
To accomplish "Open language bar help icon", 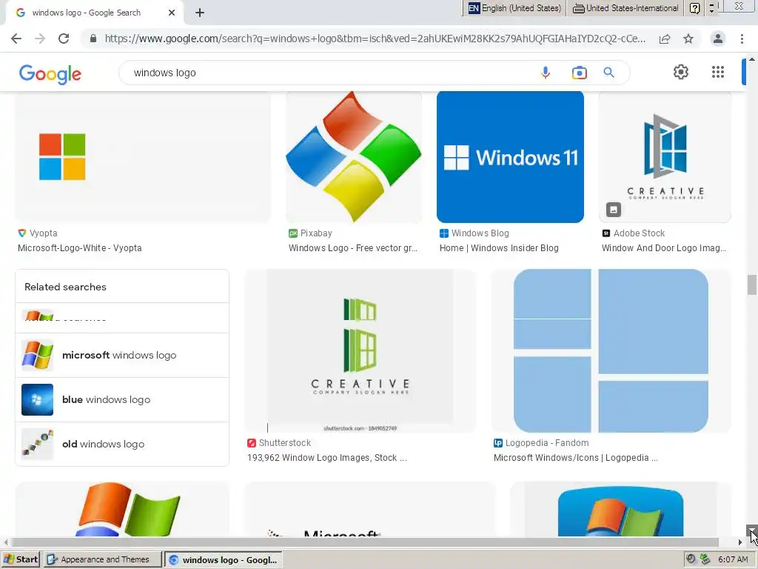I will coord(694,8).
